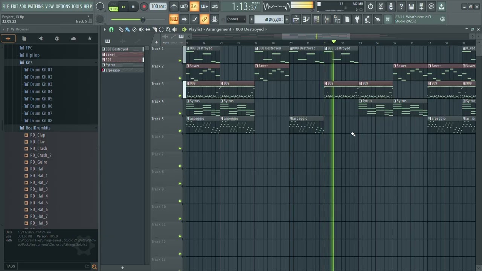Click the TAGS label in browser
The image size is (482, 271).
pyautogui.click(x=11, y=266)
